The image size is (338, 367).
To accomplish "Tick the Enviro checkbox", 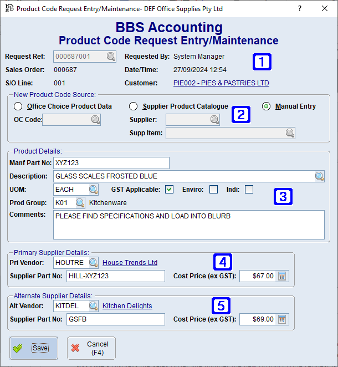I will pyautogui.click(x=213, y=190).
